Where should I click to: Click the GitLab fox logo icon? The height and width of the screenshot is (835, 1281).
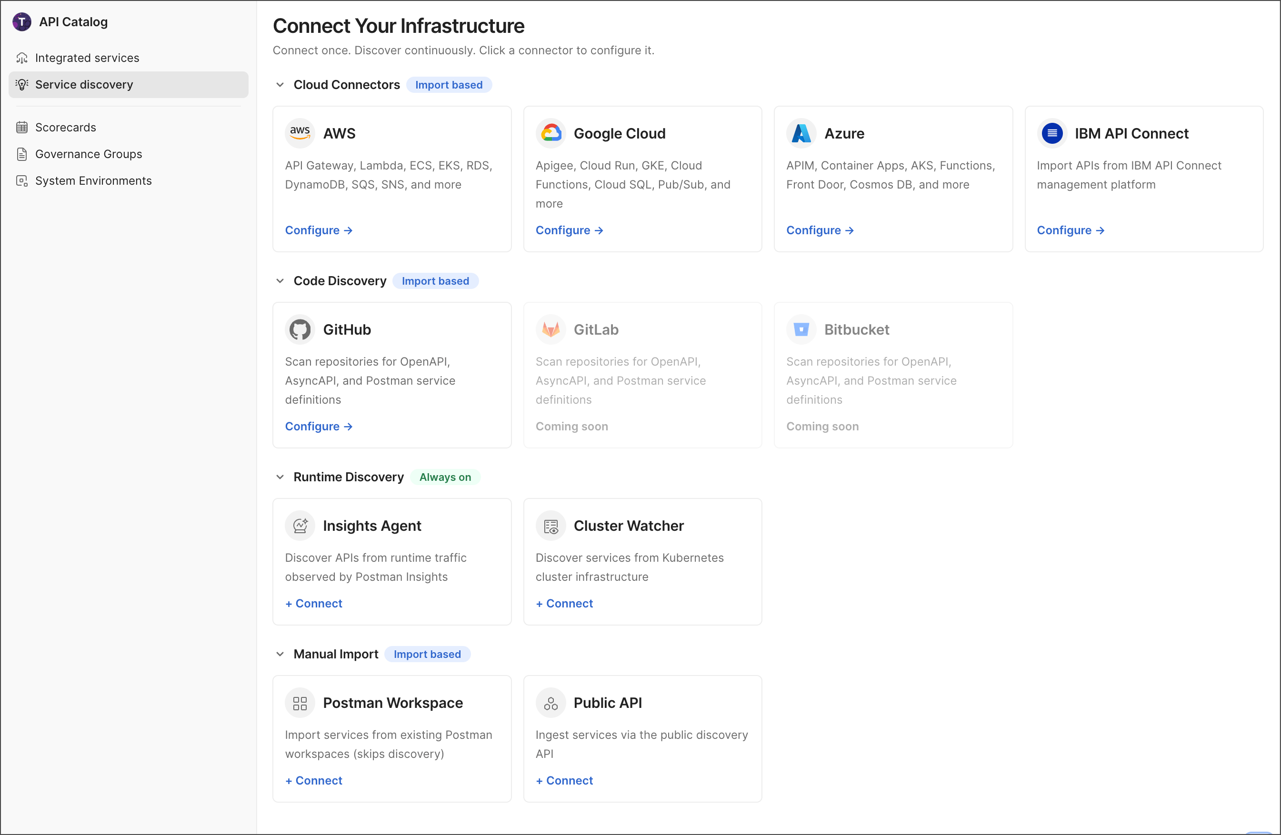(x=550, y=329)
